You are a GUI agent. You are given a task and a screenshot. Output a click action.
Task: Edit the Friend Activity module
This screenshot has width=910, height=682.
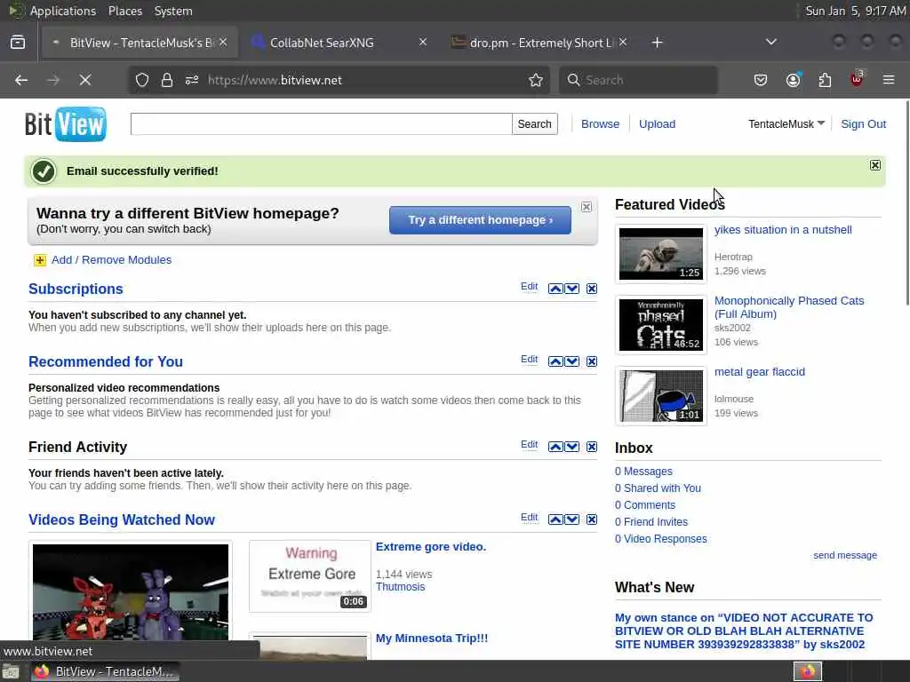pos(529,444)
